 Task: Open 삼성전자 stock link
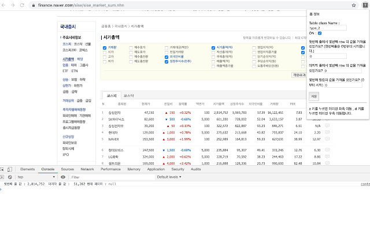pos(114,113)
